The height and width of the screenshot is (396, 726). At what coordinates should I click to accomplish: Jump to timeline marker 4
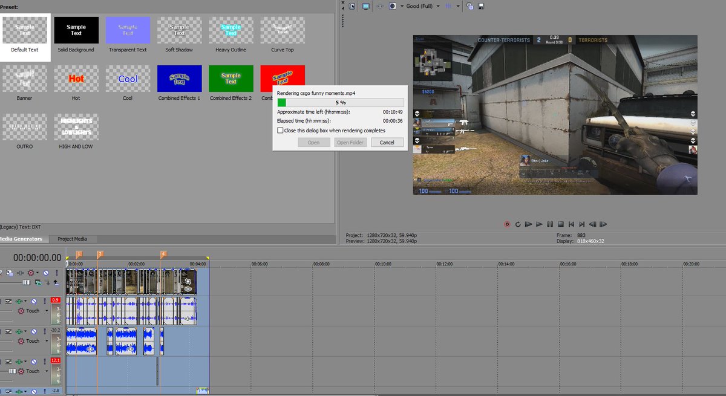[163, 254]
